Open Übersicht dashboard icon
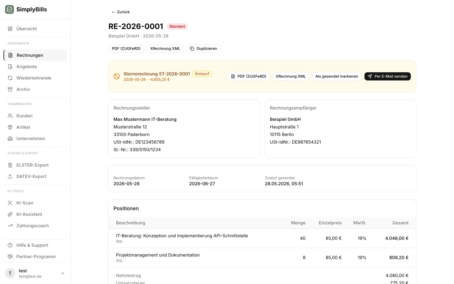 click(x=10, y=29)
